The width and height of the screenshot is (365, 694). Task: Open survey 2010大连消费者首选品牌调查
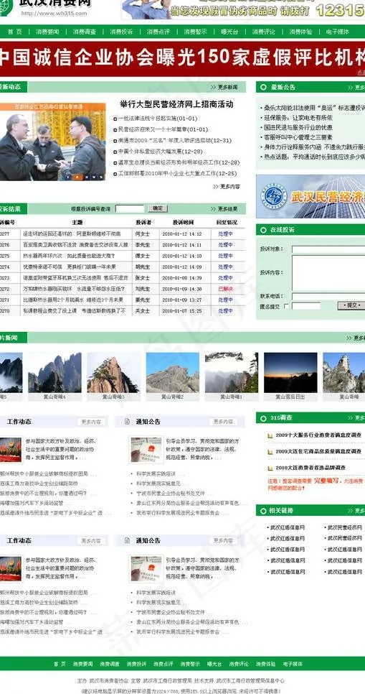[311, 468]
